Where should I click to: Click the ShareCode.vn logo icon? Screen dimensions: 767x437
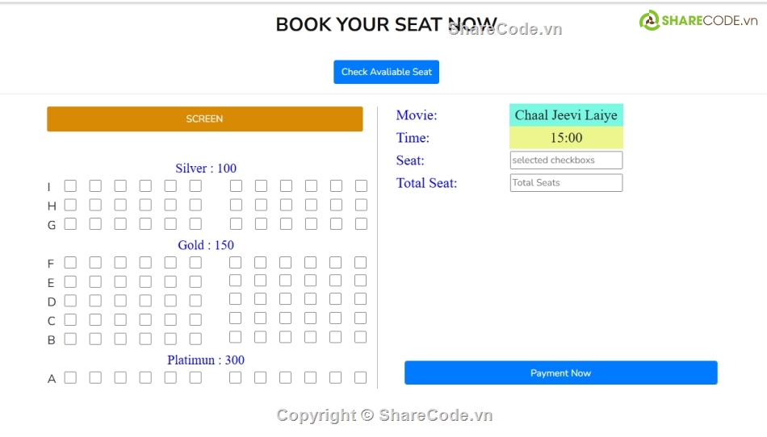(649, 20)
